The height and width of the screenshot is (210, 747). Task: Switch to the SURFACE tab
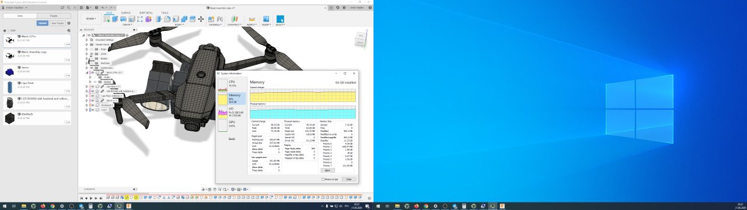pos(126,13)
